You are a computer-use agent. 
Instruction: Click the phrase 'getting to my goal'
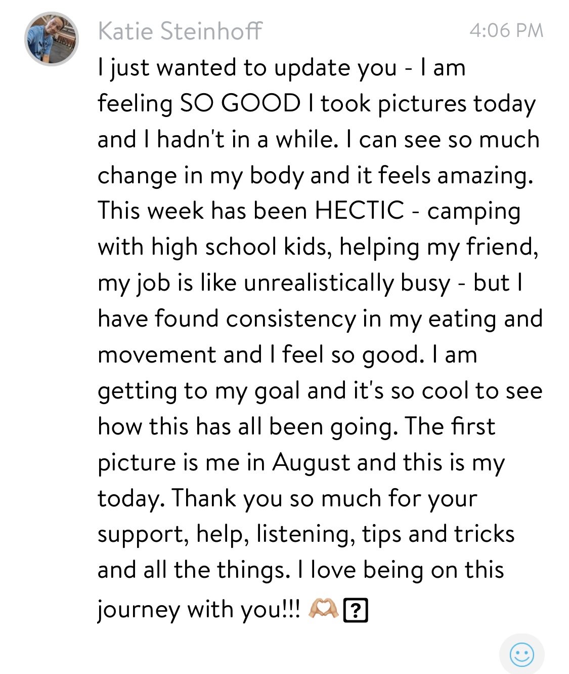(x=199, y=391)
